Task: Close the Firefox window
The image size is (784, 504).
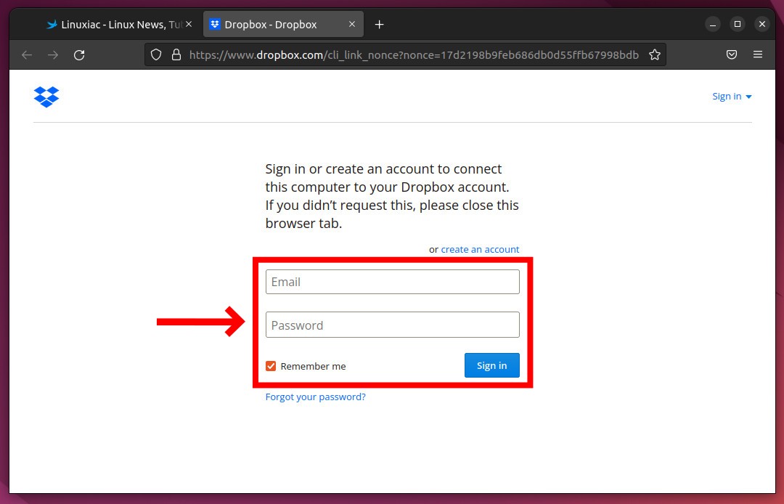Action: coord(762,24)
